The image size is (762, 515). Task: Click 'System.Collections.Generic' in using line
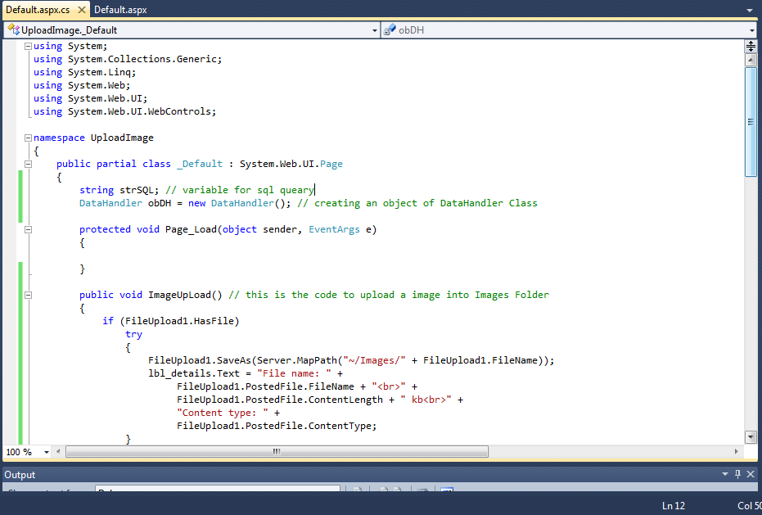point(142,59)
